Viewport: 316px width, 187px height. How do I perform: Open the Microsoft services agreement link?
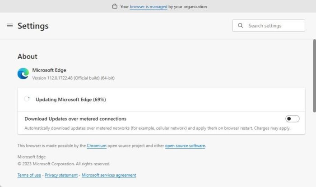pyautogui.click(x=109, y=175)
